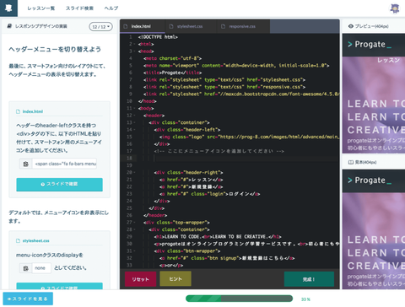Click the ヒント hint button
The image size is (405, 307).
[175, 279]
